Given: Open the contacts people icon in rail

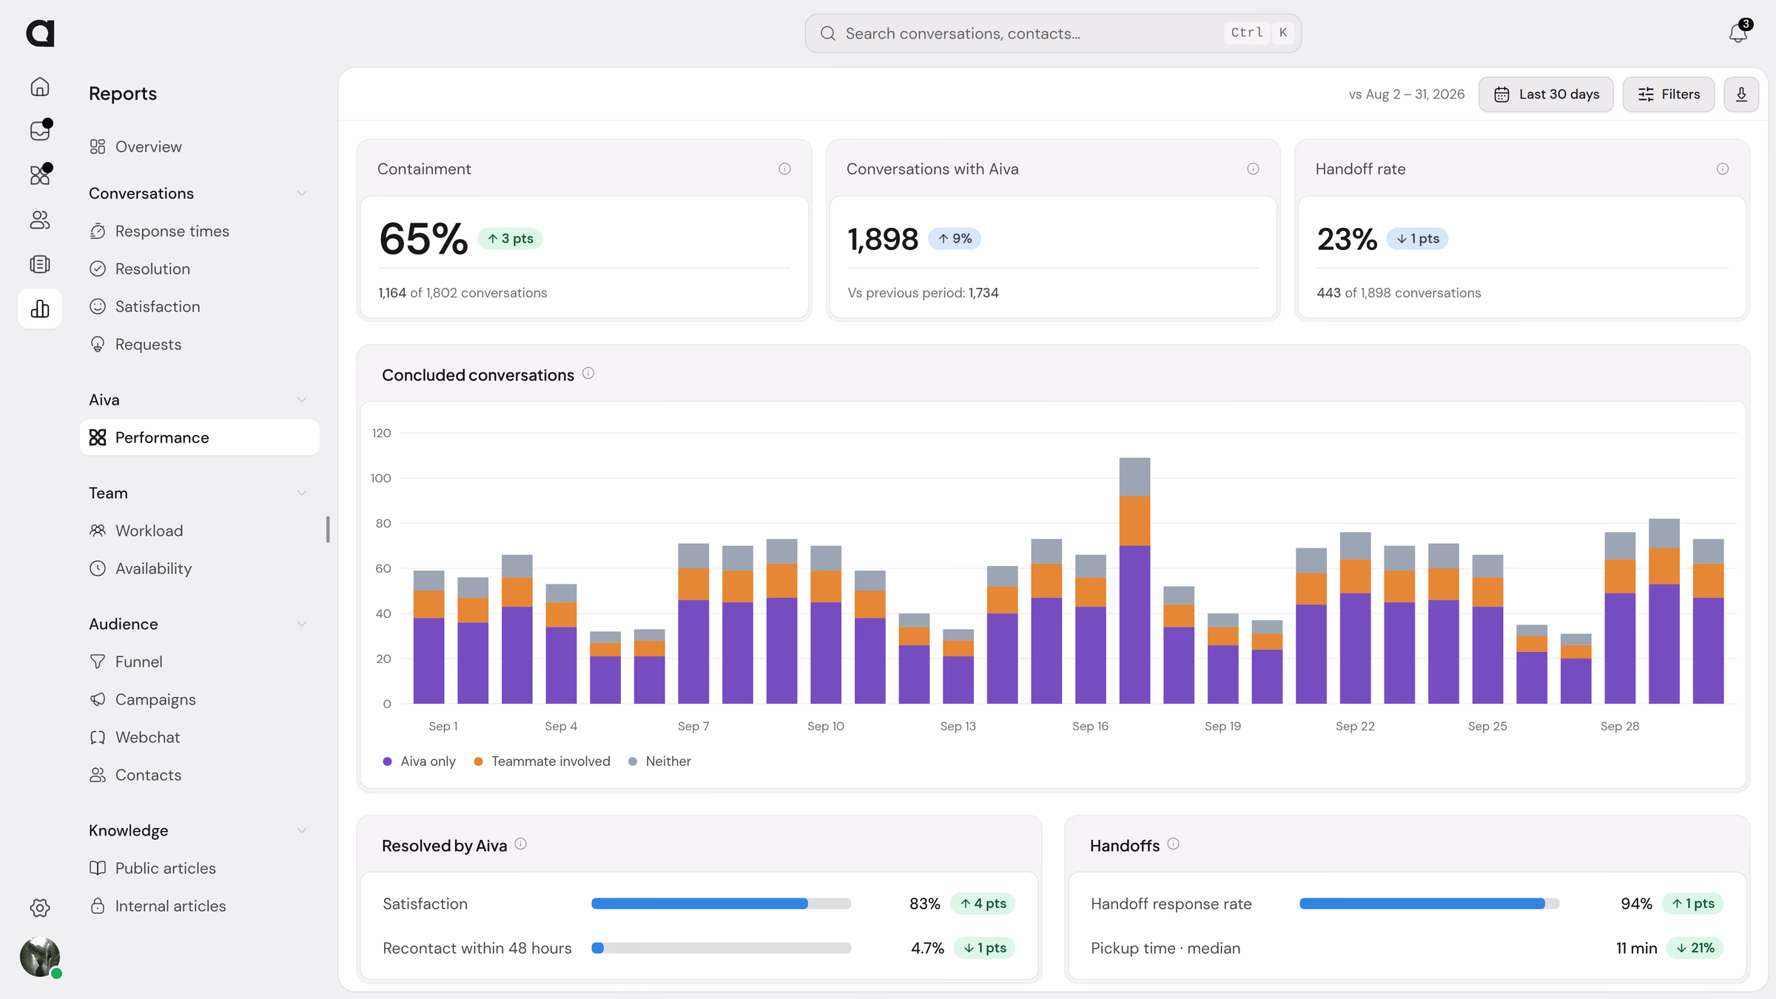Looking at the screenshot, I should click(x=40, y=220).
